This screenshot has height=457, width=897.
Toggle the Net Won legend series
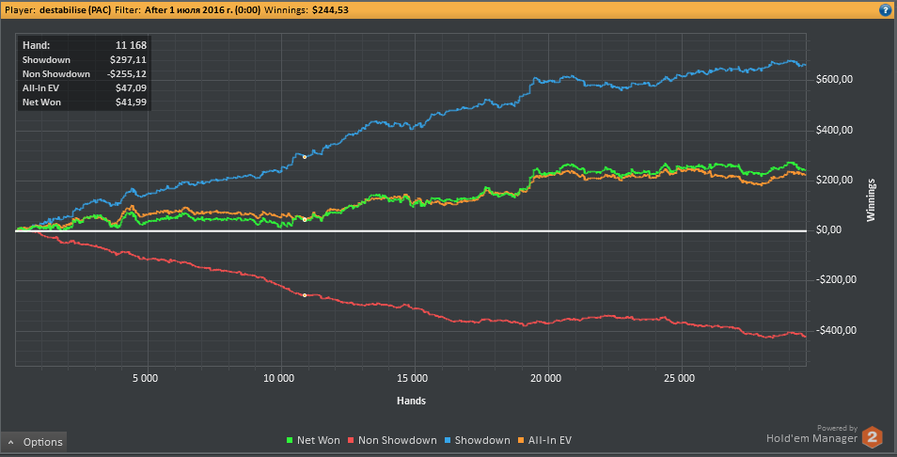313,440
